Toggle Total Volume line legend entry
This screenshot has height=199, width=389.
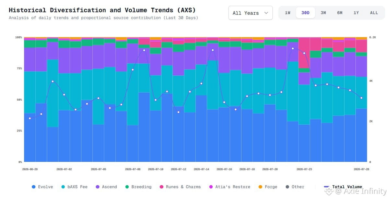tap(343, 187)
